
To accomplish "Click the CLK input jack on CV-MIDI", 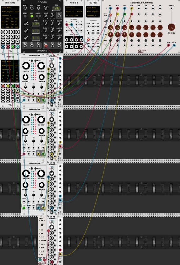I will [88, 40].
